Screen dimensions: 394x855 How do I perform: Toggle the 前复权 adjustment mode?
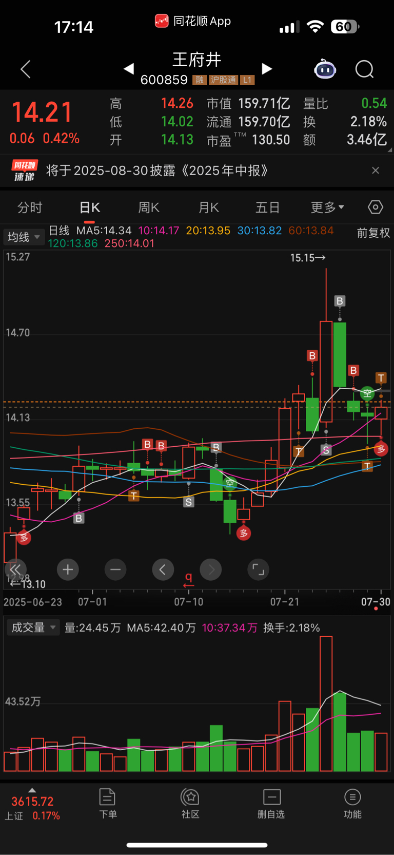tap(373, 233)
